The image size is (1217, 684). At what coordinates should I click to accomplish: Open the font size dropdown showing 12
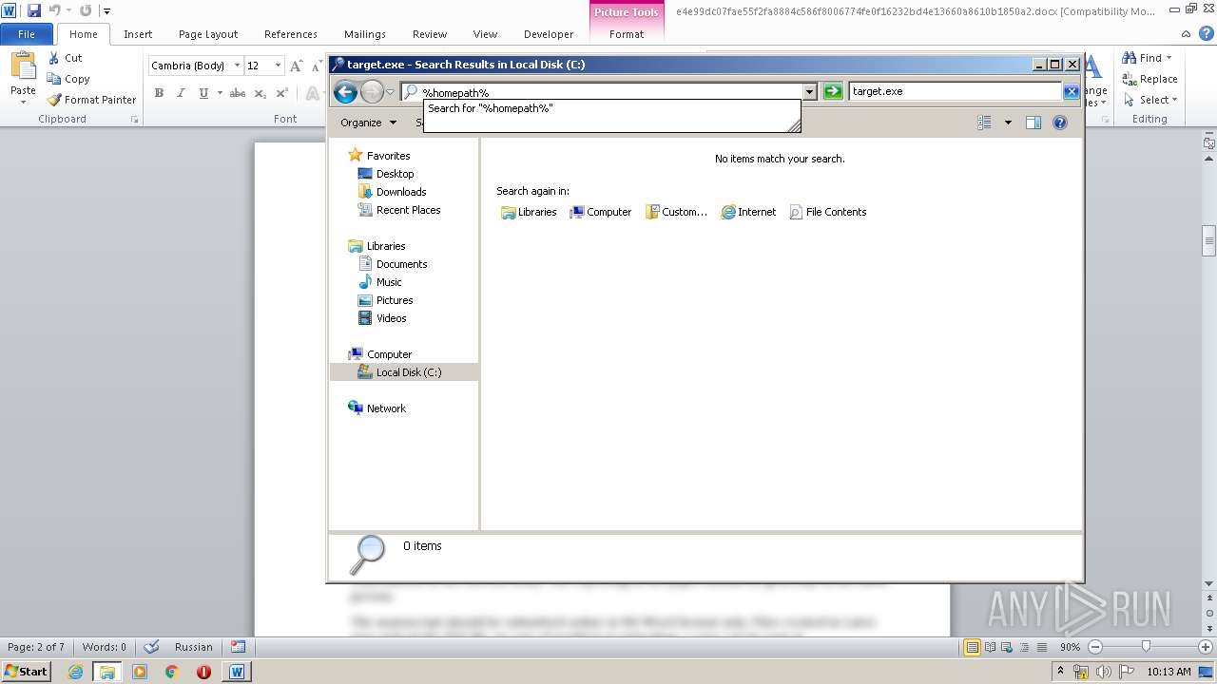tap(278, 66)
